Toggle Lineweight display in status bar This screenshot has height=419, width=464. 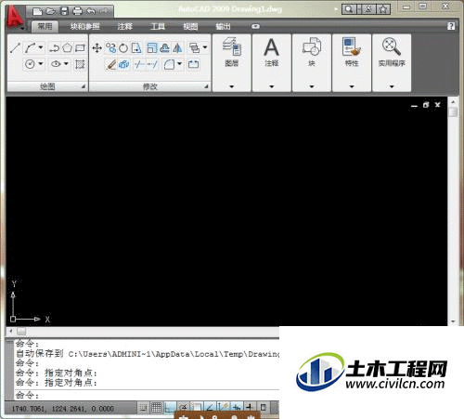pyautogui.click(x=250, y=407)
